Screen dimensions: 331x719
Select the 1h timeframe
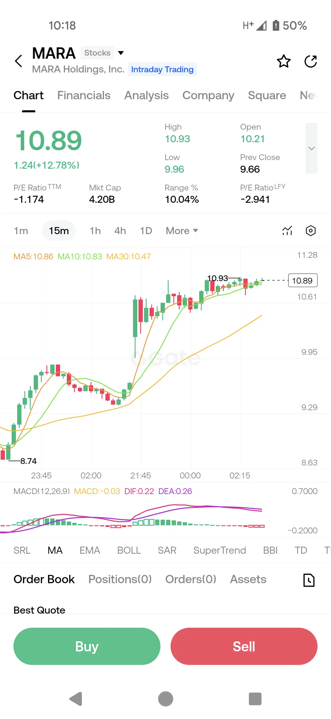[95, 231]
